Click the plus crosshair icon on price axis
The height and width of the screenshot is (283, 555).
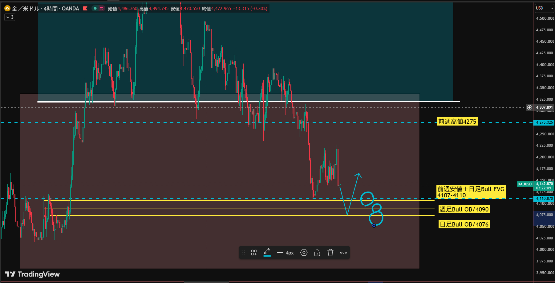(x=529, y=107)
